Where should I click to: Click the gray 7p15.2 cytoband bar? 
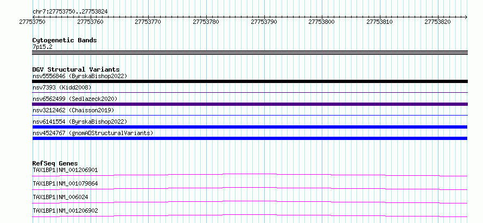(250, 53)
